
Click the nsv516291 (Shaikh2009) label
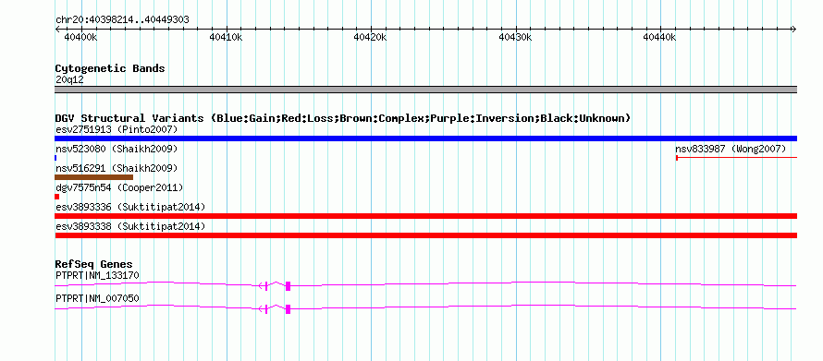[x=117, y=169]
